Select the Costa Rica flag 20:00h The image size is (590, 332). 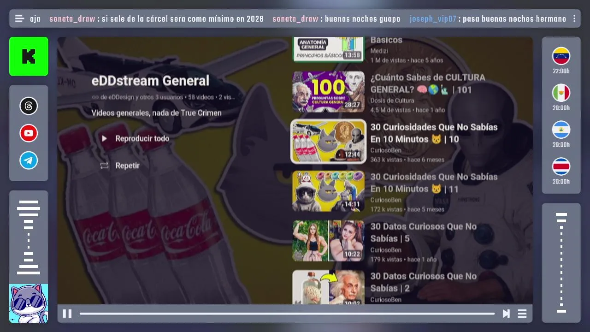[561, 171]
